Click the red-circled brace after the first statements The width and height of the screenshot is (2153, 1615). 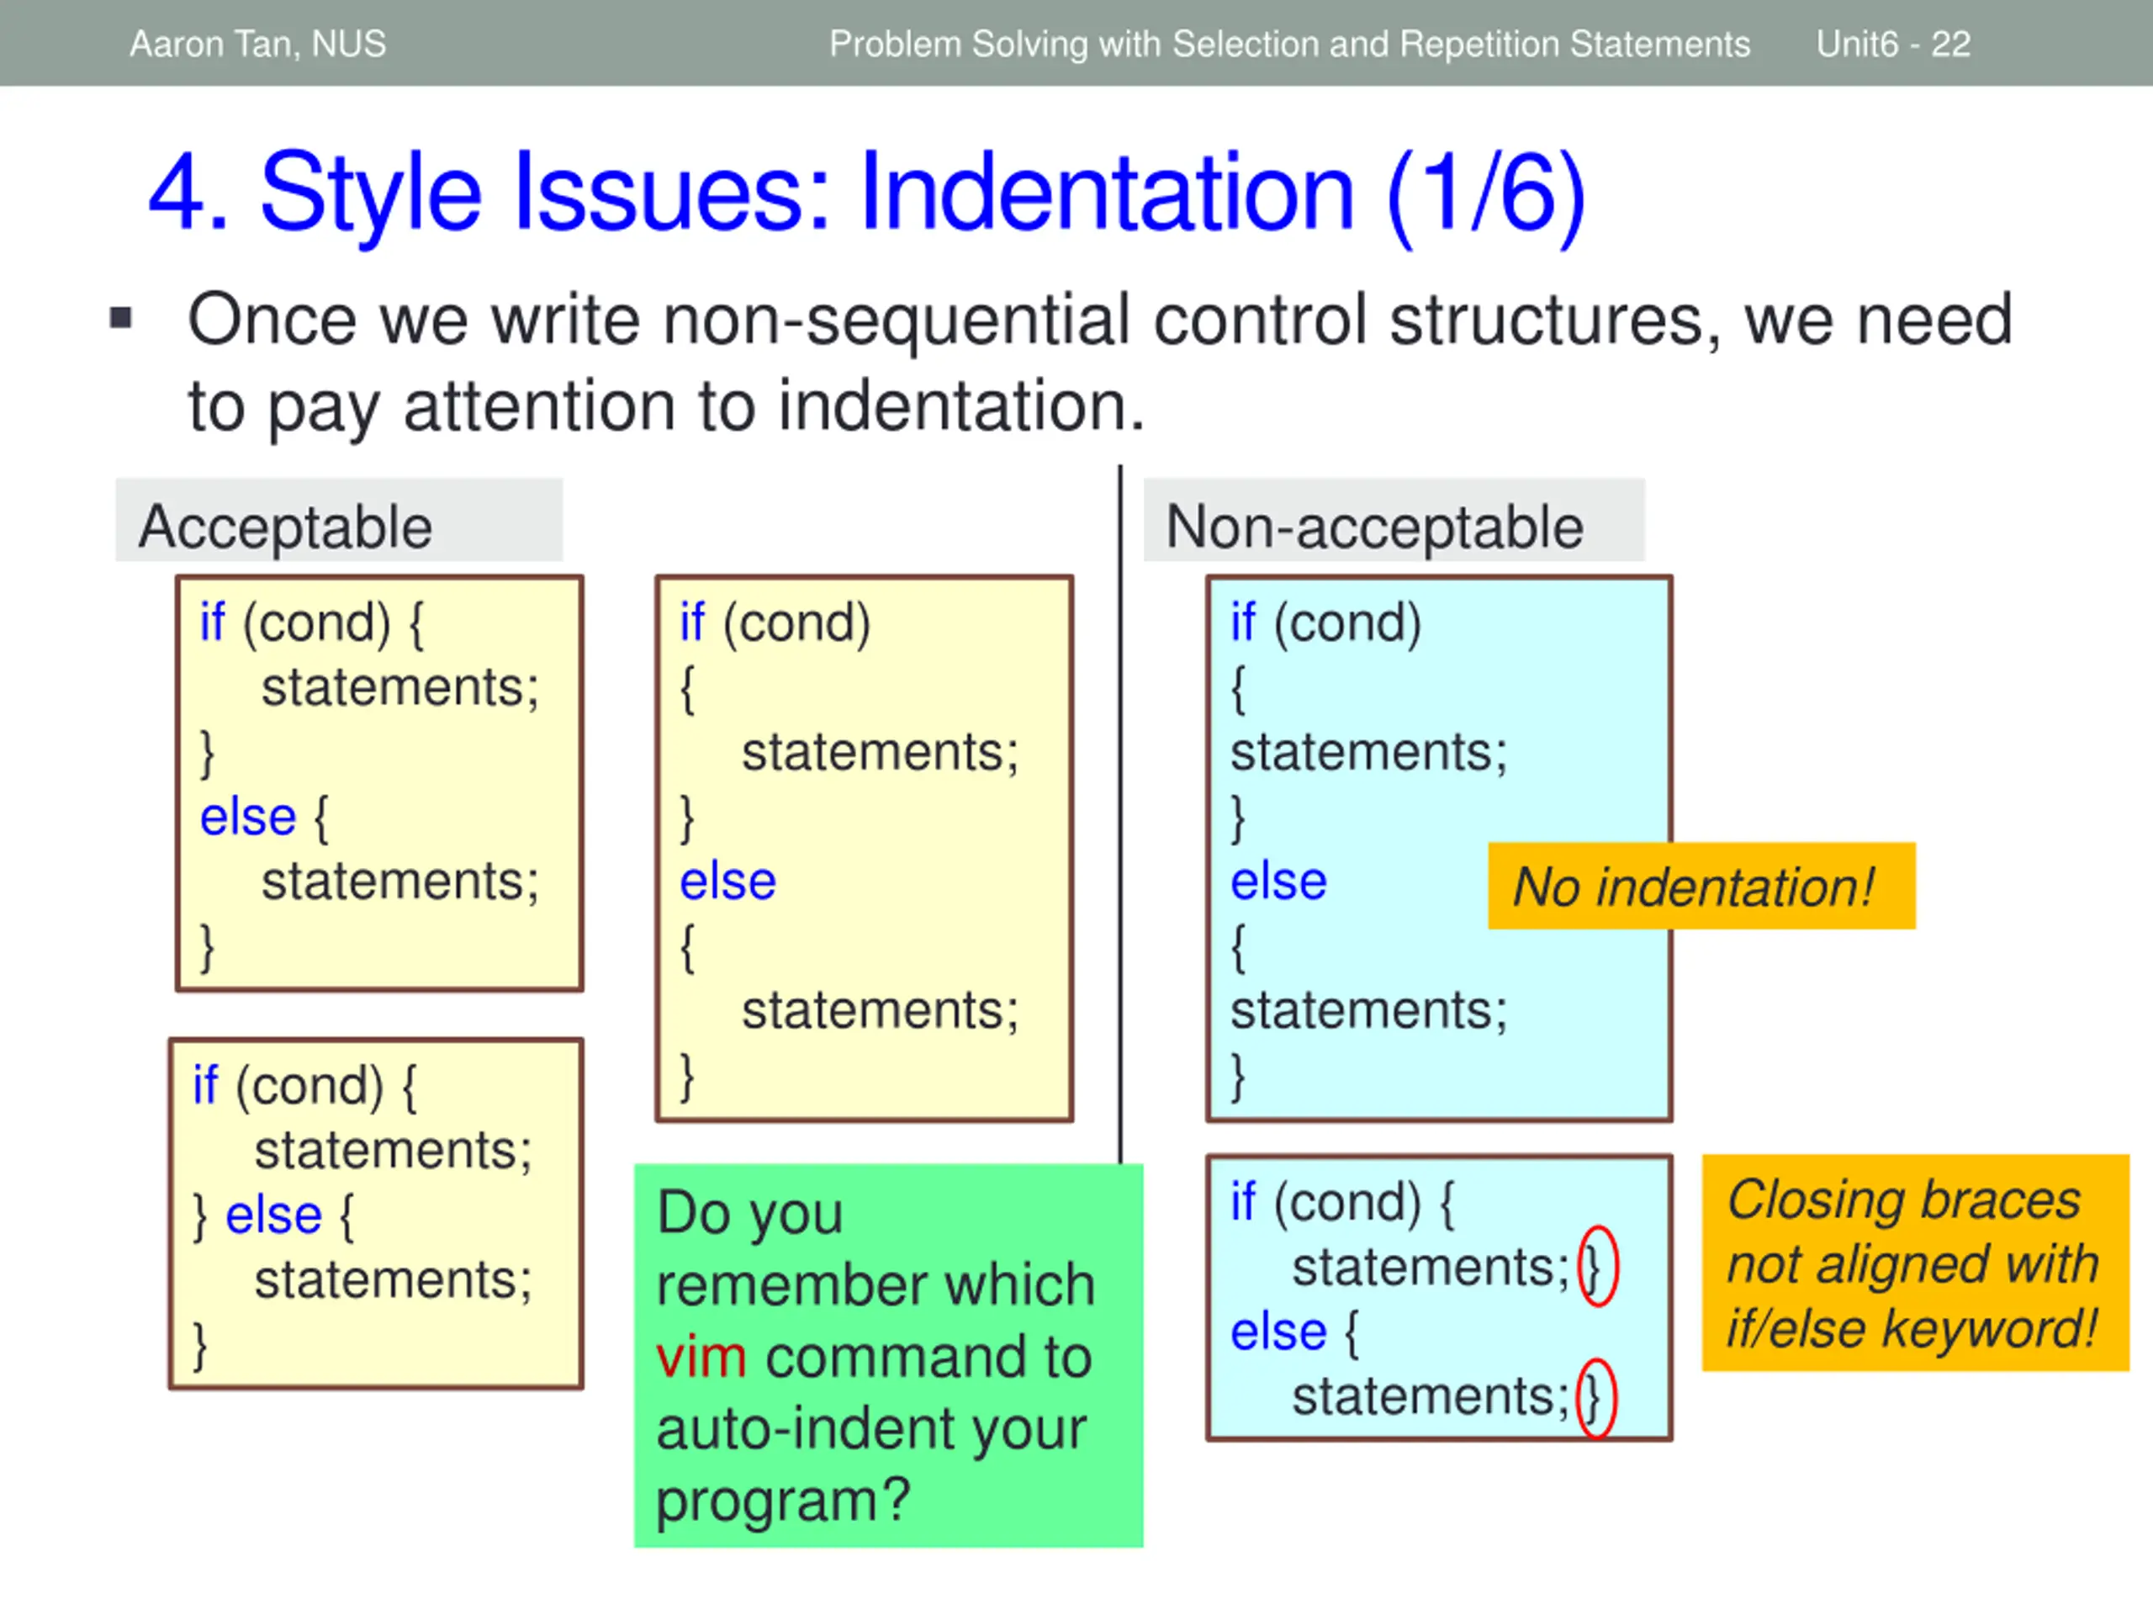1597,1266
